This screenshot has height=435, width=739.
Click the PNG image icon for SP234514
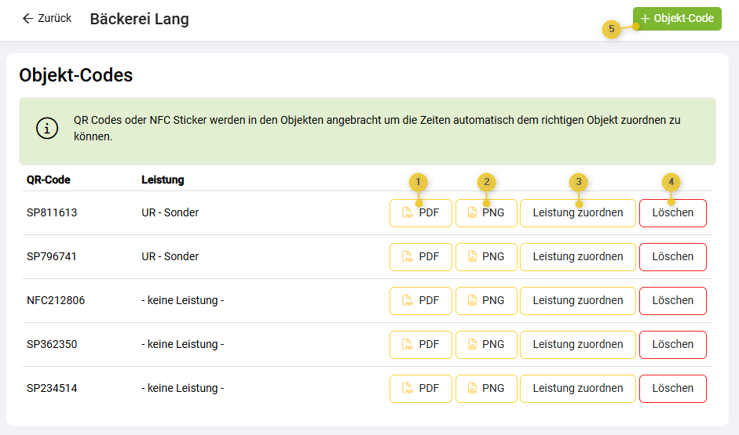[473, 389]
